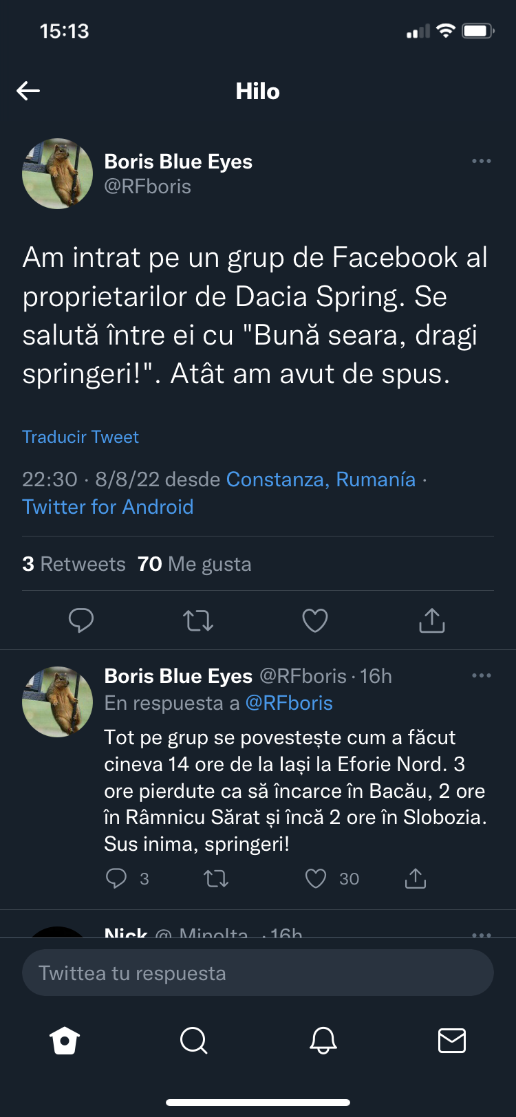Tap the back arrow in header

[28, 91]
